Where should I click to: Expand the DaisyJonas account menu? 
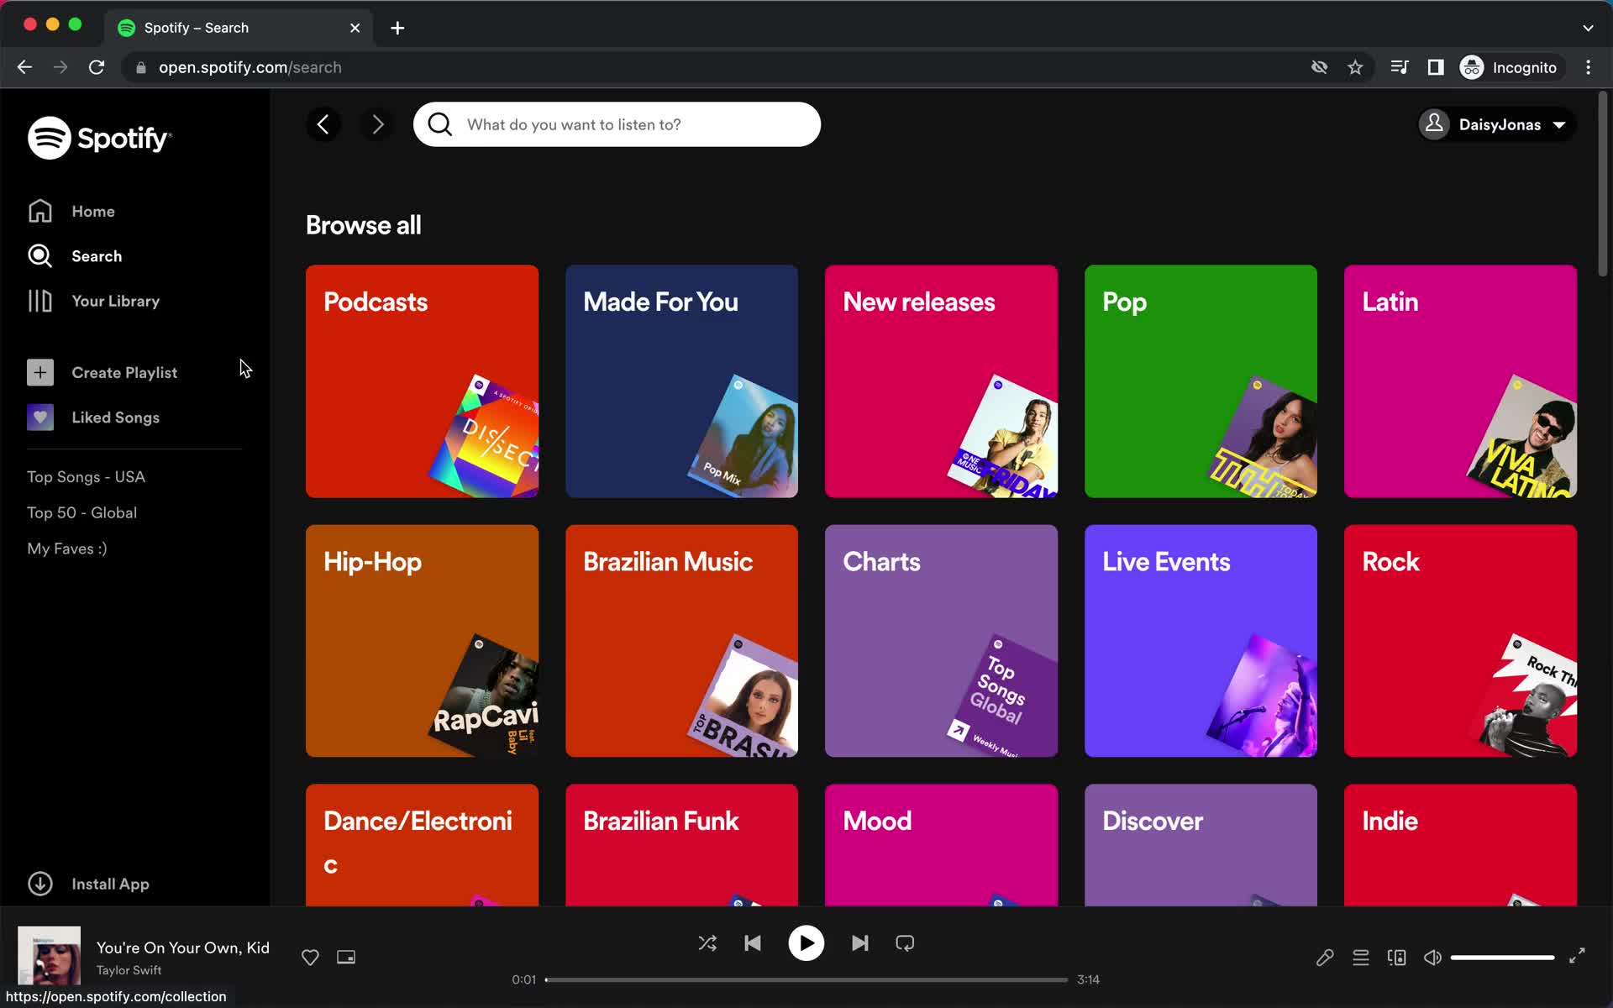pyautogui.click(x=1495, y=124)
